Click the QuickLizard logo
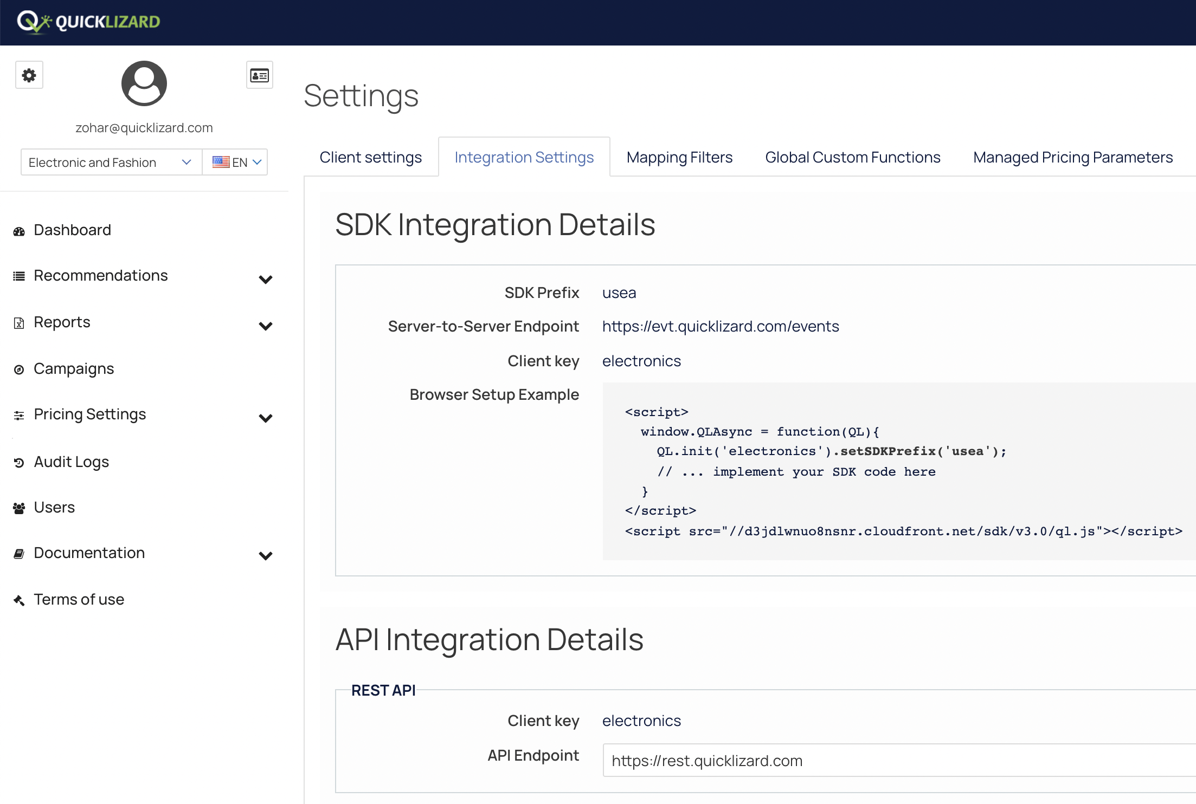The width and height of the screenshot is (1196, 804). click(x=89, y=22)
